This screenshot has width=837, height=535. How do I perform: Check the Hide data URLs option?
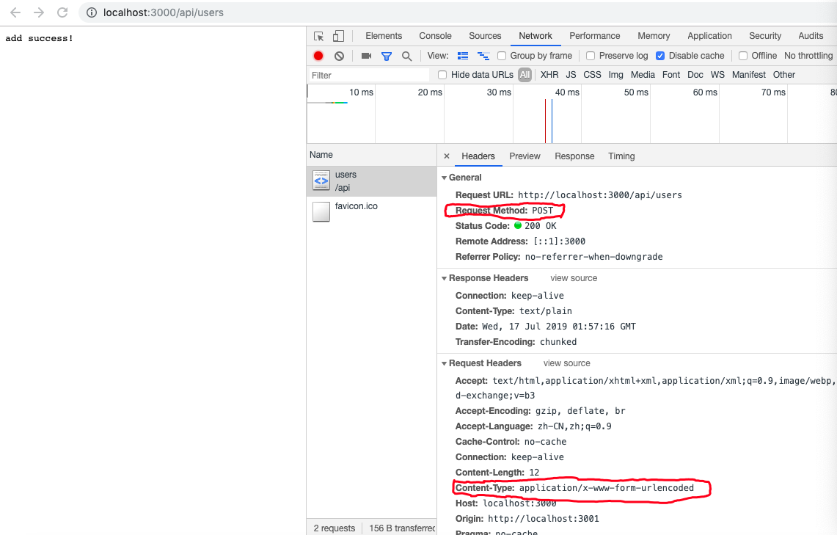pyautogui.click(x=441, y=74)
